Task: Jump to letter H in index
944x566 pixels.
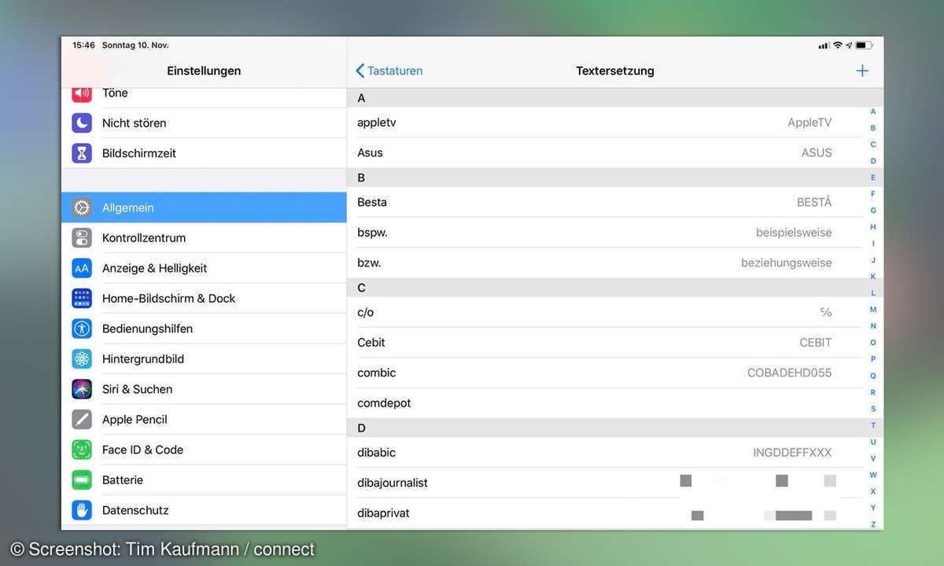Action: [x=873, y=227]
